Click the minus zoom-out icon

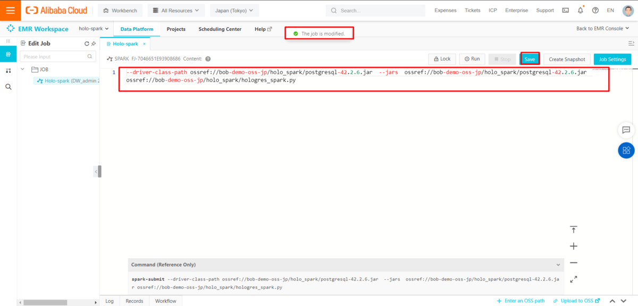click(x=574, y=262)
